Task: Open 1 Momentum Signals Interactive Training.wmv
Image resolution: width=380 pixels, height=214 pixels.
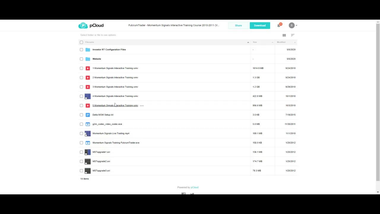Action: pos(115,68)
